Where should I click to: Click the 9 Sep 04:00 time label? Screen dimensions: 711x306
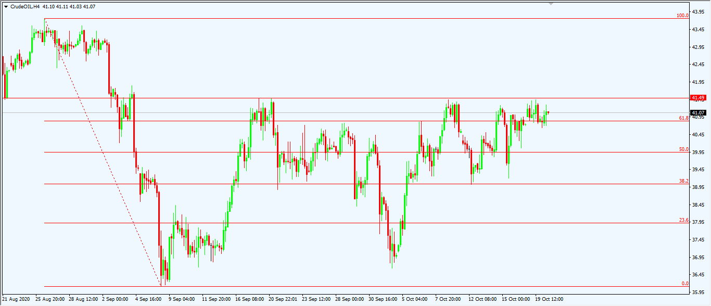coord(182,300)
